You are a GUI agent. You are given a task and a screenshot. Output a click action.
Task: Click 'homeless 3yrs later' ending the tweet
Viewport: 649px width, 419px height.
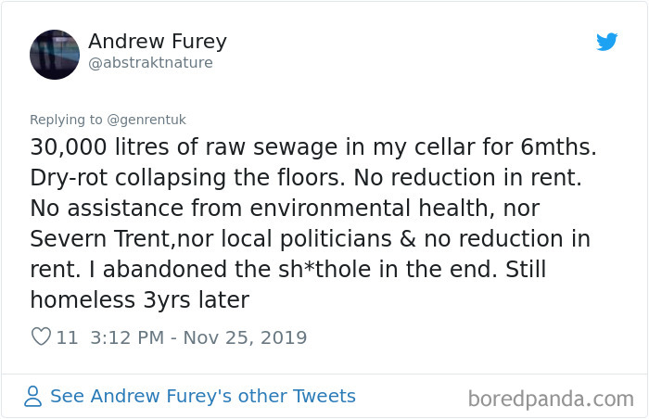point(141,300)
